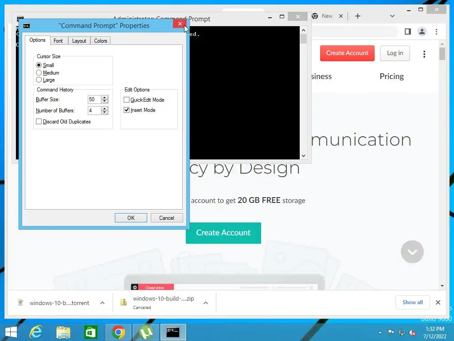This screenshot has height=341, width=454.
Task: Open Chrome's three-dot settings menu
Action: click(x=436, y=32)
